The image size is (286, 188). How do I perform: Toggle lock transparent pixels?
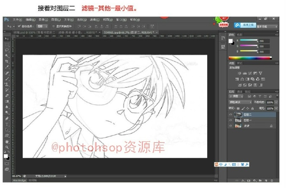[x=238, y=109]
